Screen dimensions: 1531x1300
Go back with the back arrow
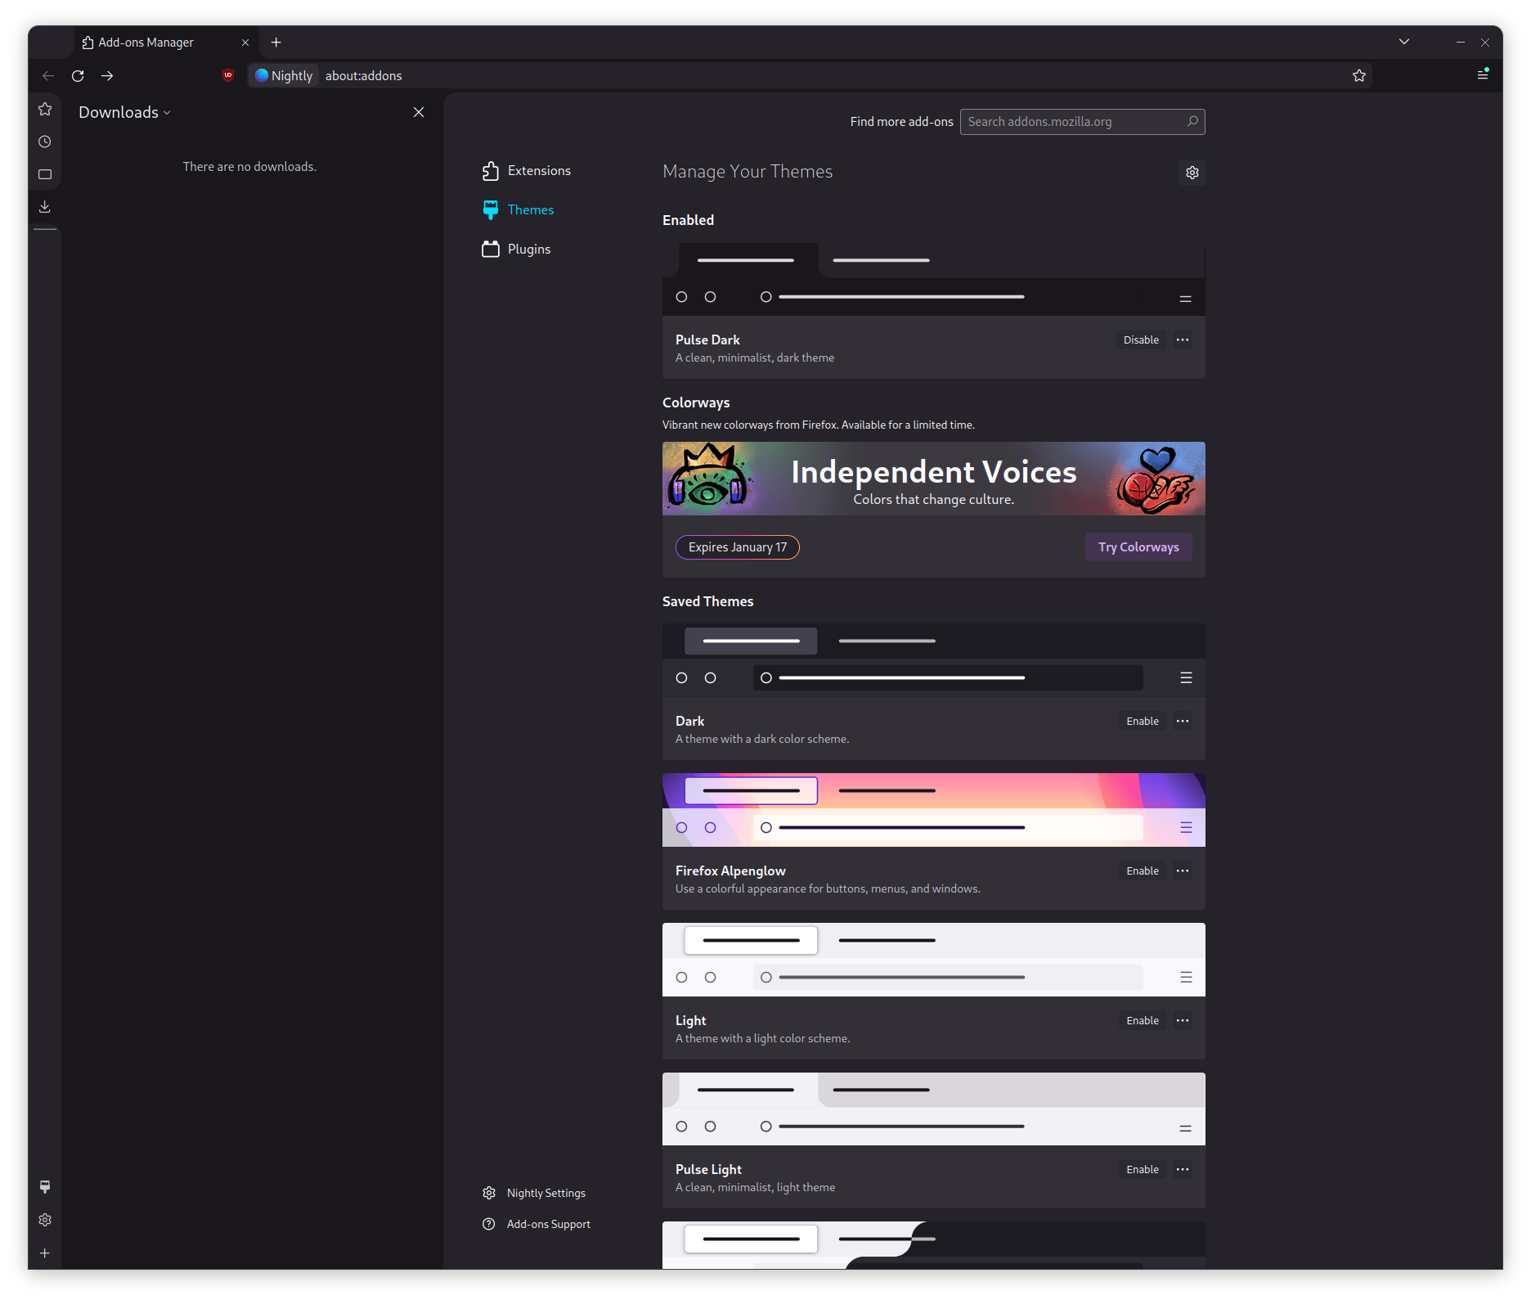click(x=48, y=75)
